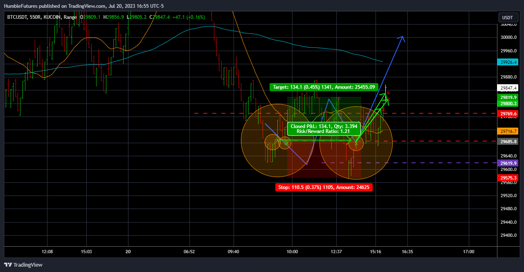Image resolution: width=524 pixels, height=272 pixels.
Task: Click the 20 date marker on time axis
Action: pyautogui.click(x=128, y=252)
